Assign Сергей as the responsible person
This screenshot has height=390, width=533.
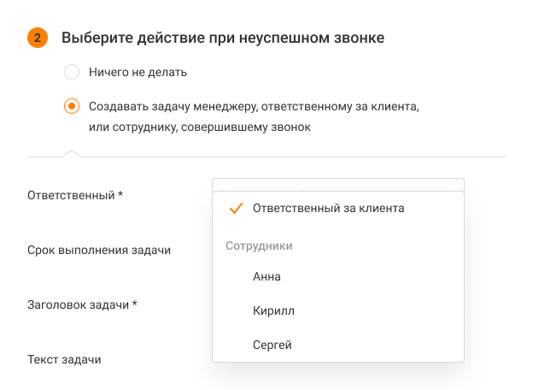point(272,346)
